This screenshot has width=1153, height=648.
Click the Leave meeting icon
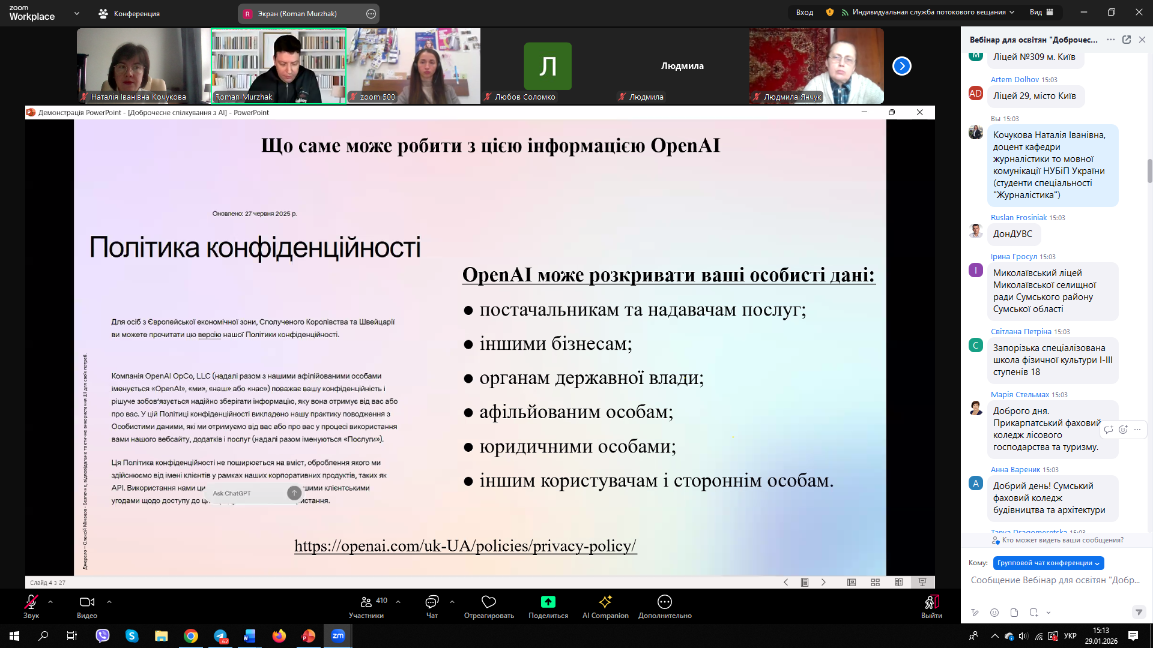click(x=931, y=602)
